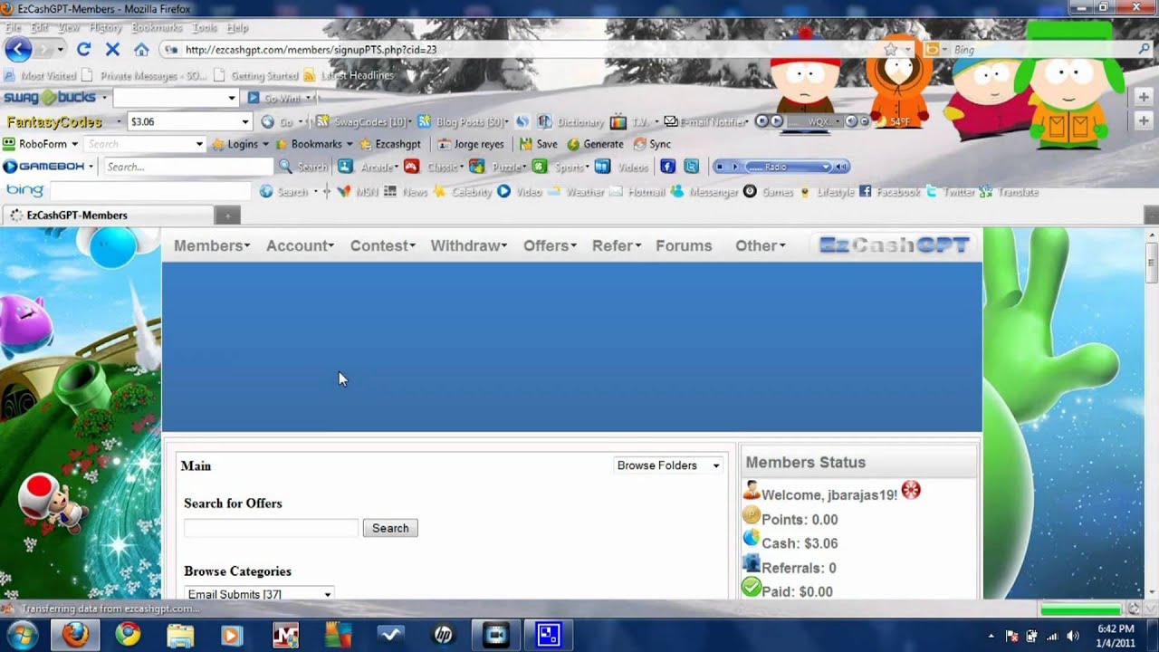Select the EzCashGPT-Members tab

coord(107,216)
